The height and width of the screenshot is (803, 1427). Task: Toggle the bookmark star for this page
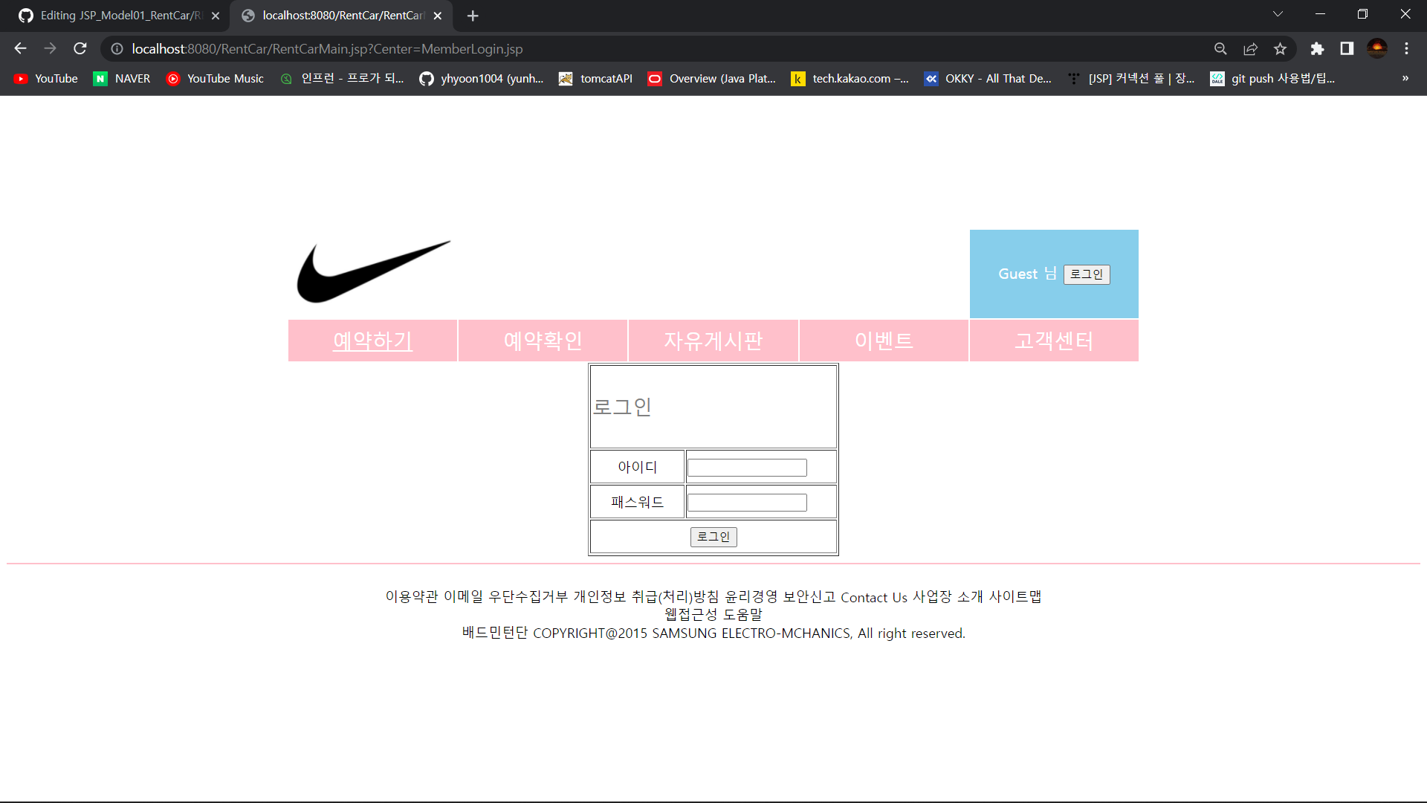(x=1280, y=48)
